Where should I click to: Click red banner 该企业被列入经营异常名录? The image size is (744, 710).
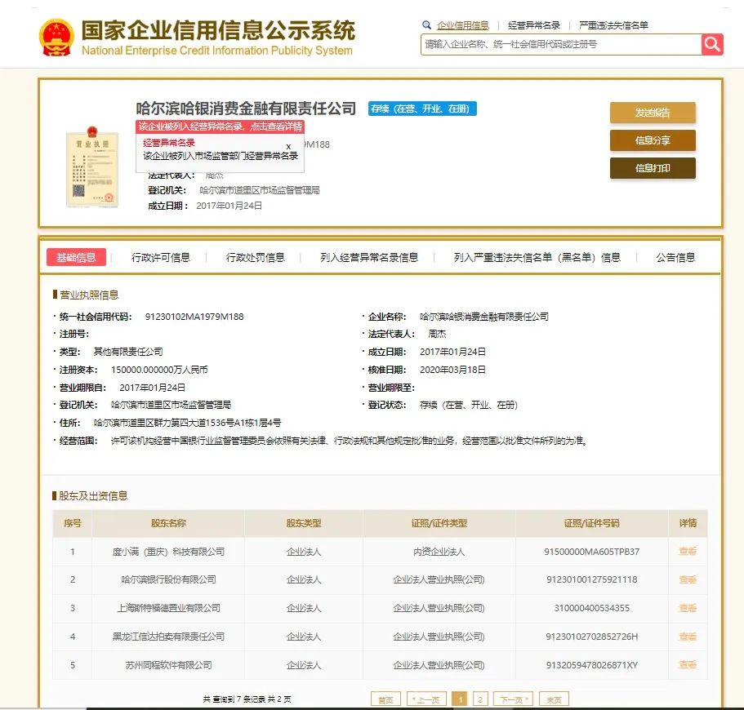click(x=221, y=126)
